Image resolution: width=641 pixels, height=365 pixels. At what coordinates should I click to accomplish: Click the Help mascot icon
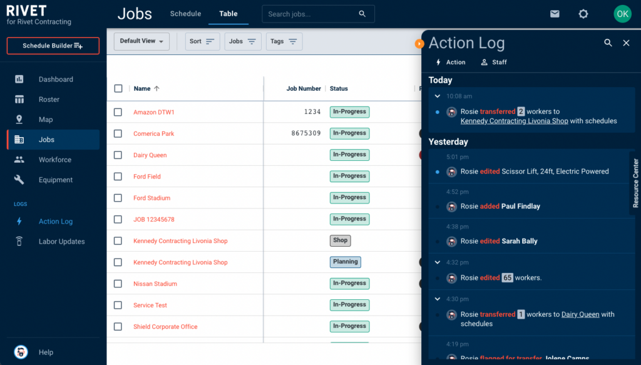tap(21, 352)
